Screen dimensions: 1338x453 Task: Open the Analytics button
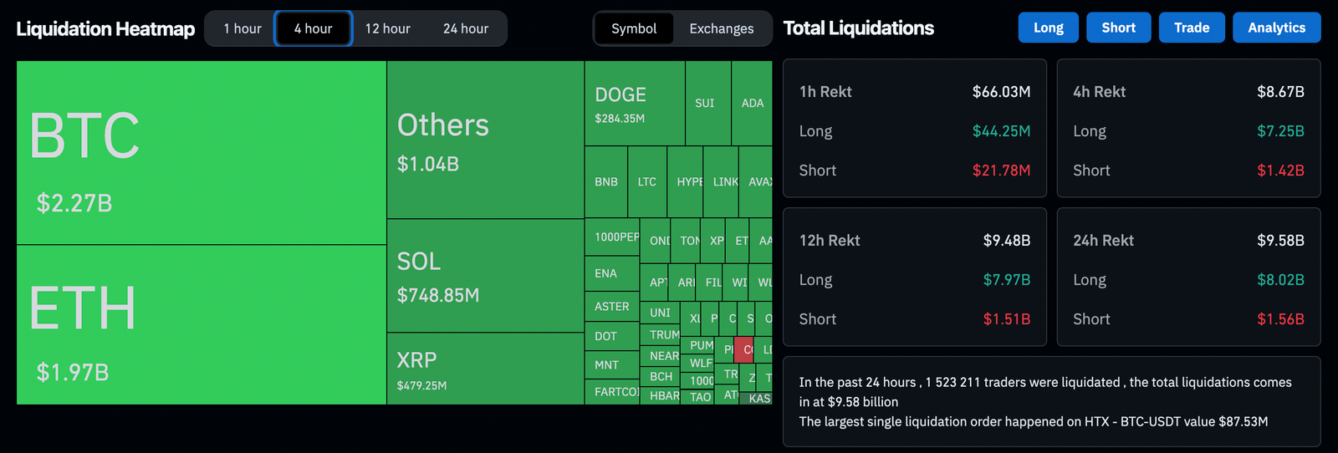point(1276,28)
